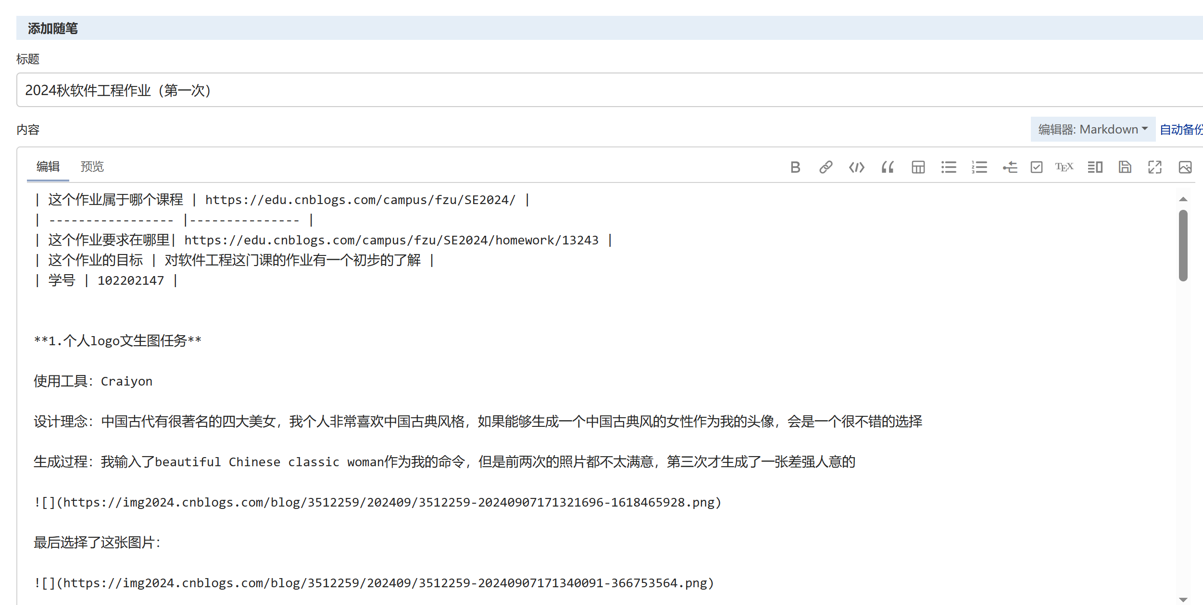Click the title input field
Screen dimensions: 1203x605
(610, 90)
